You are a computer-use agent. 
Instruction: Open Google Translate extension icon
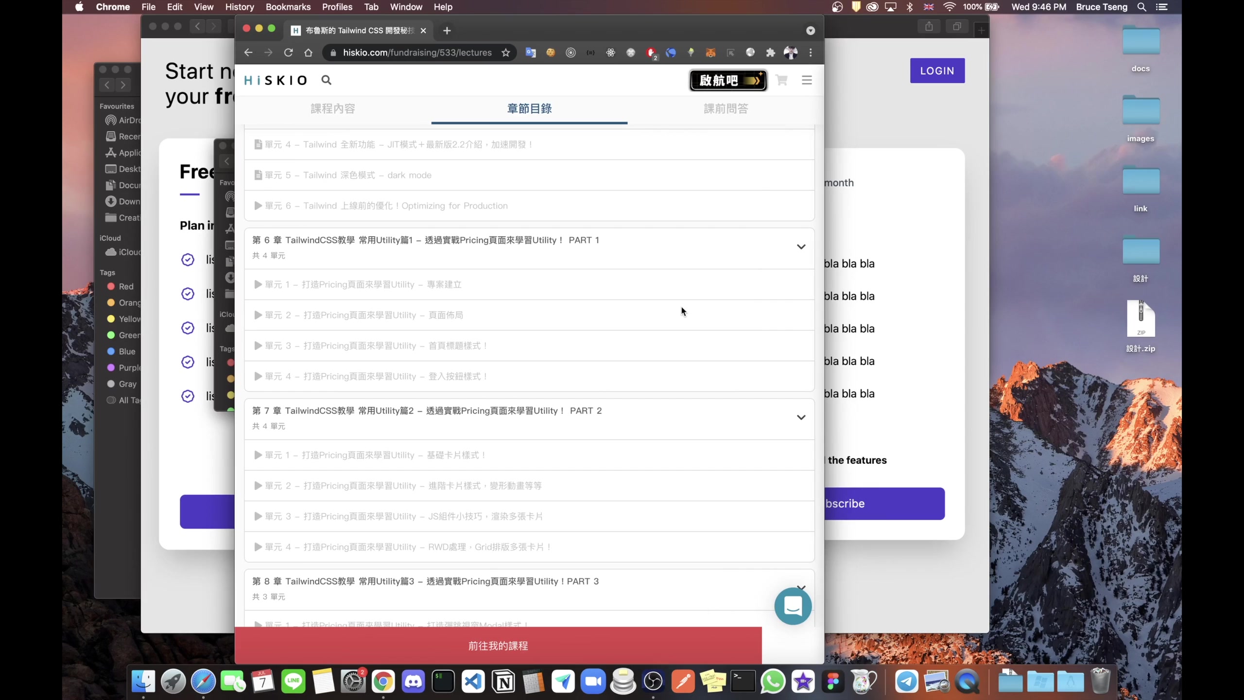tap(531, 52)
